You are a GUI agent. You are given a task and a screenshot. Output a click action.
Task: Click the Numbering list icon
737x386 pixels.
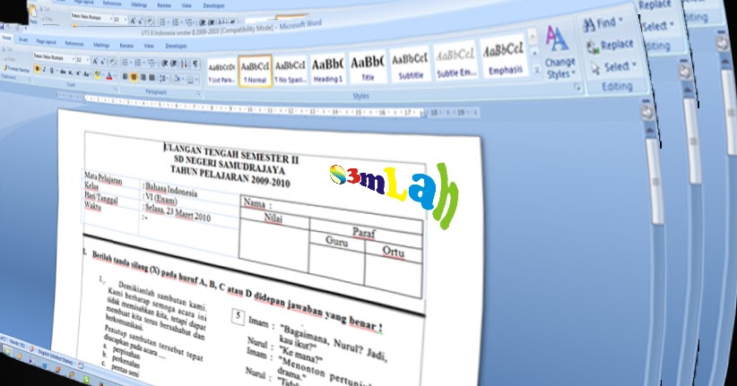point(138,63)
